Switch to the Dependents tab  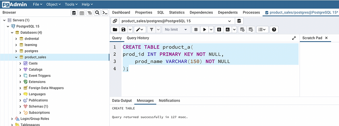tap(228, 12)
